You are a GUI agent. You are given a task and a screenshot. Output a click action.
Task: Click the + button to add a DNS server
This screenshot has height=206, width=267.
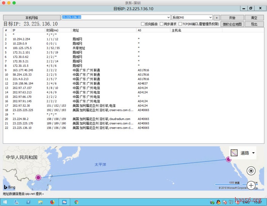click(x=217, y=18)
